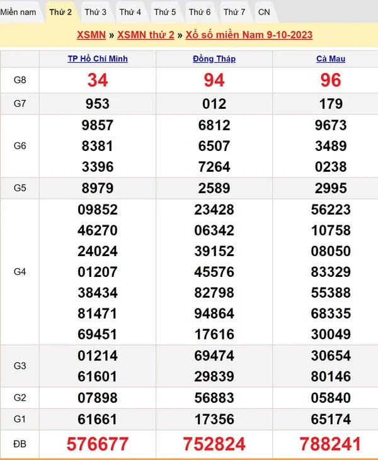The width and height of the screenshot is (378, 460).
Task: Open the XSMN thứ 2 link
Action: pyautogui.click(x=146, y=35)
